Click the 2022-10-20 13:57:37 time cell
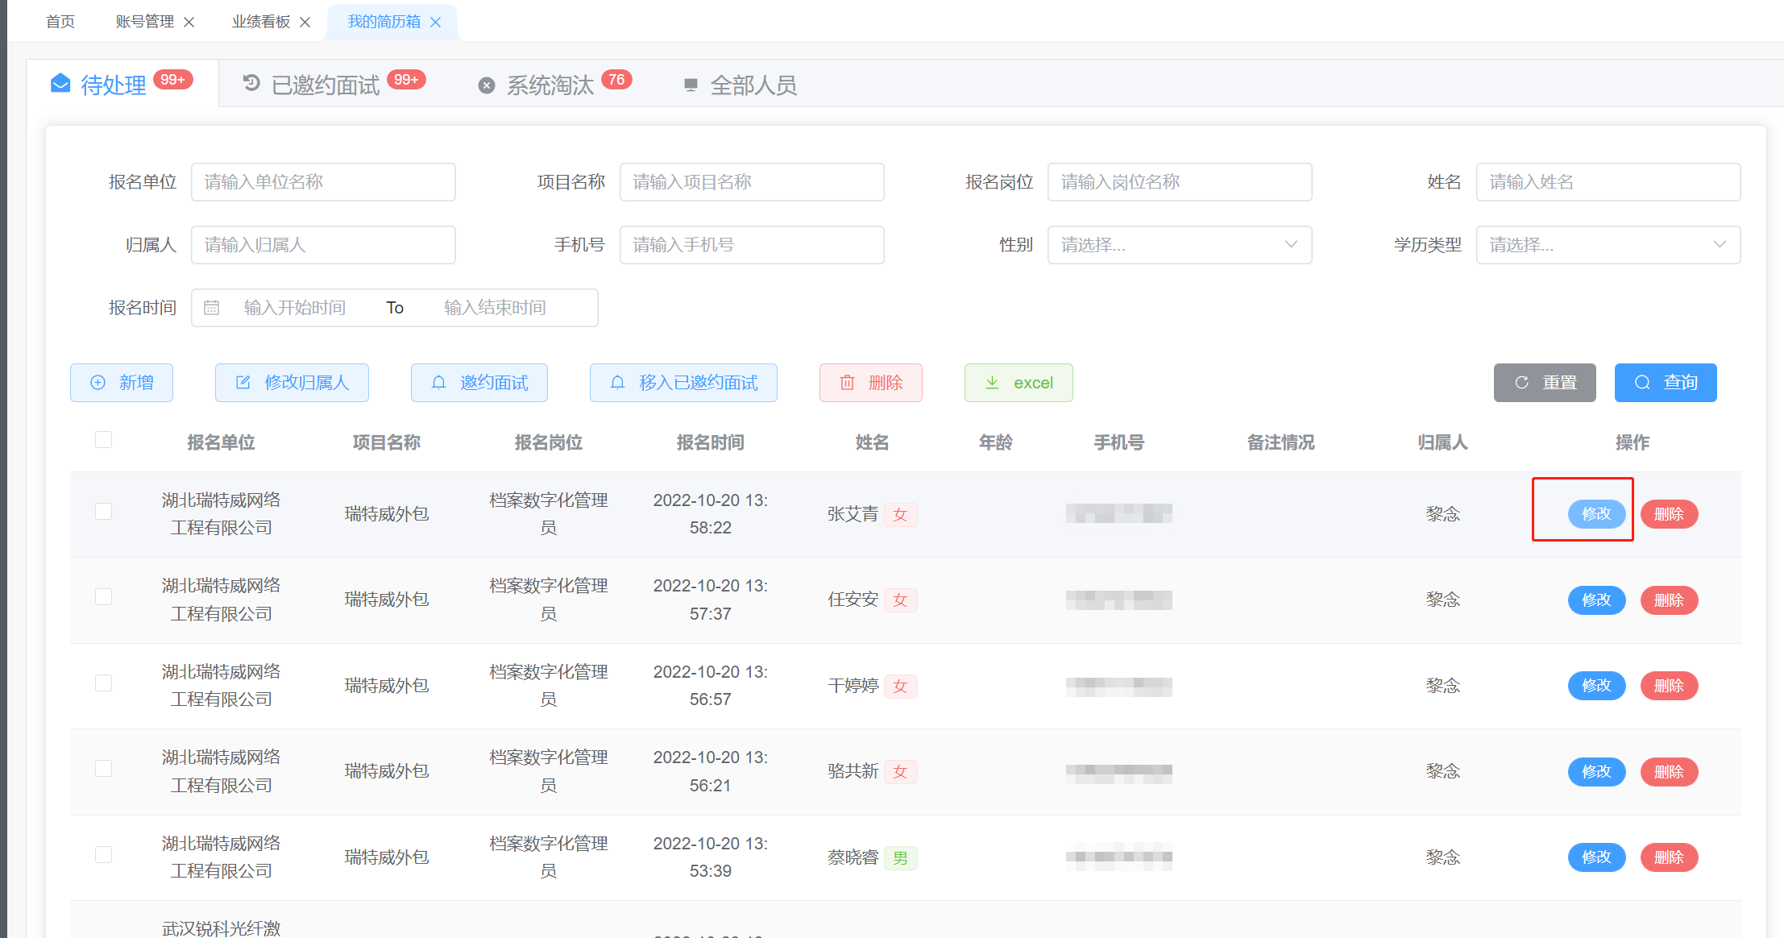 710,600
